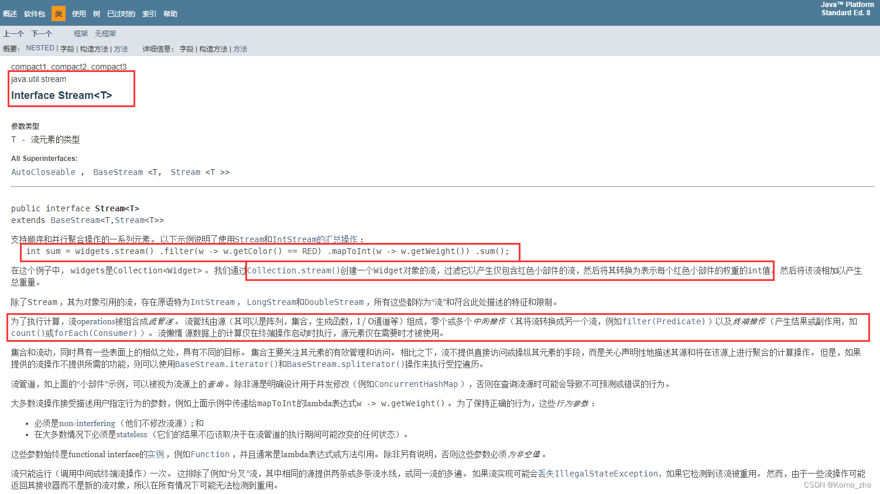Open the LongStream link
Viewport: 880px width, 494px height.
[x=271, y=302]
